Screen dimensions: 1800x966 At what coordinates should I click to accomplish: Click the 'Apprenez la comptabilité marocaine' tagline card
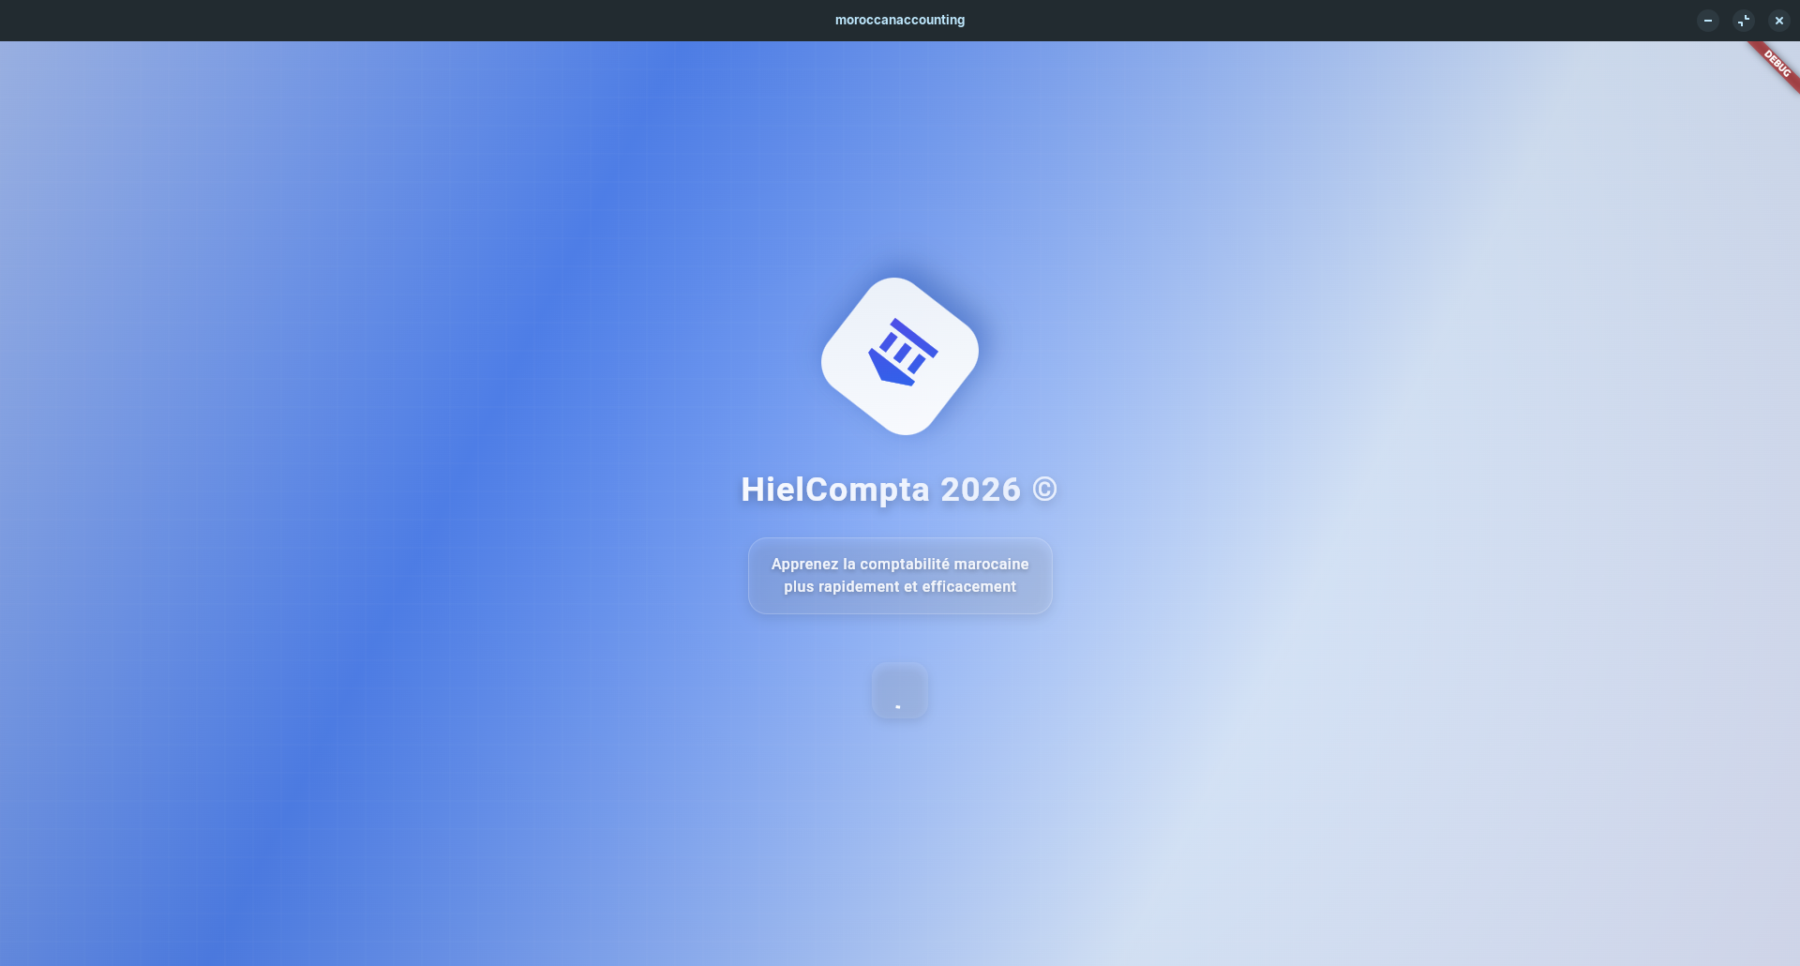[x=900, y=576]
